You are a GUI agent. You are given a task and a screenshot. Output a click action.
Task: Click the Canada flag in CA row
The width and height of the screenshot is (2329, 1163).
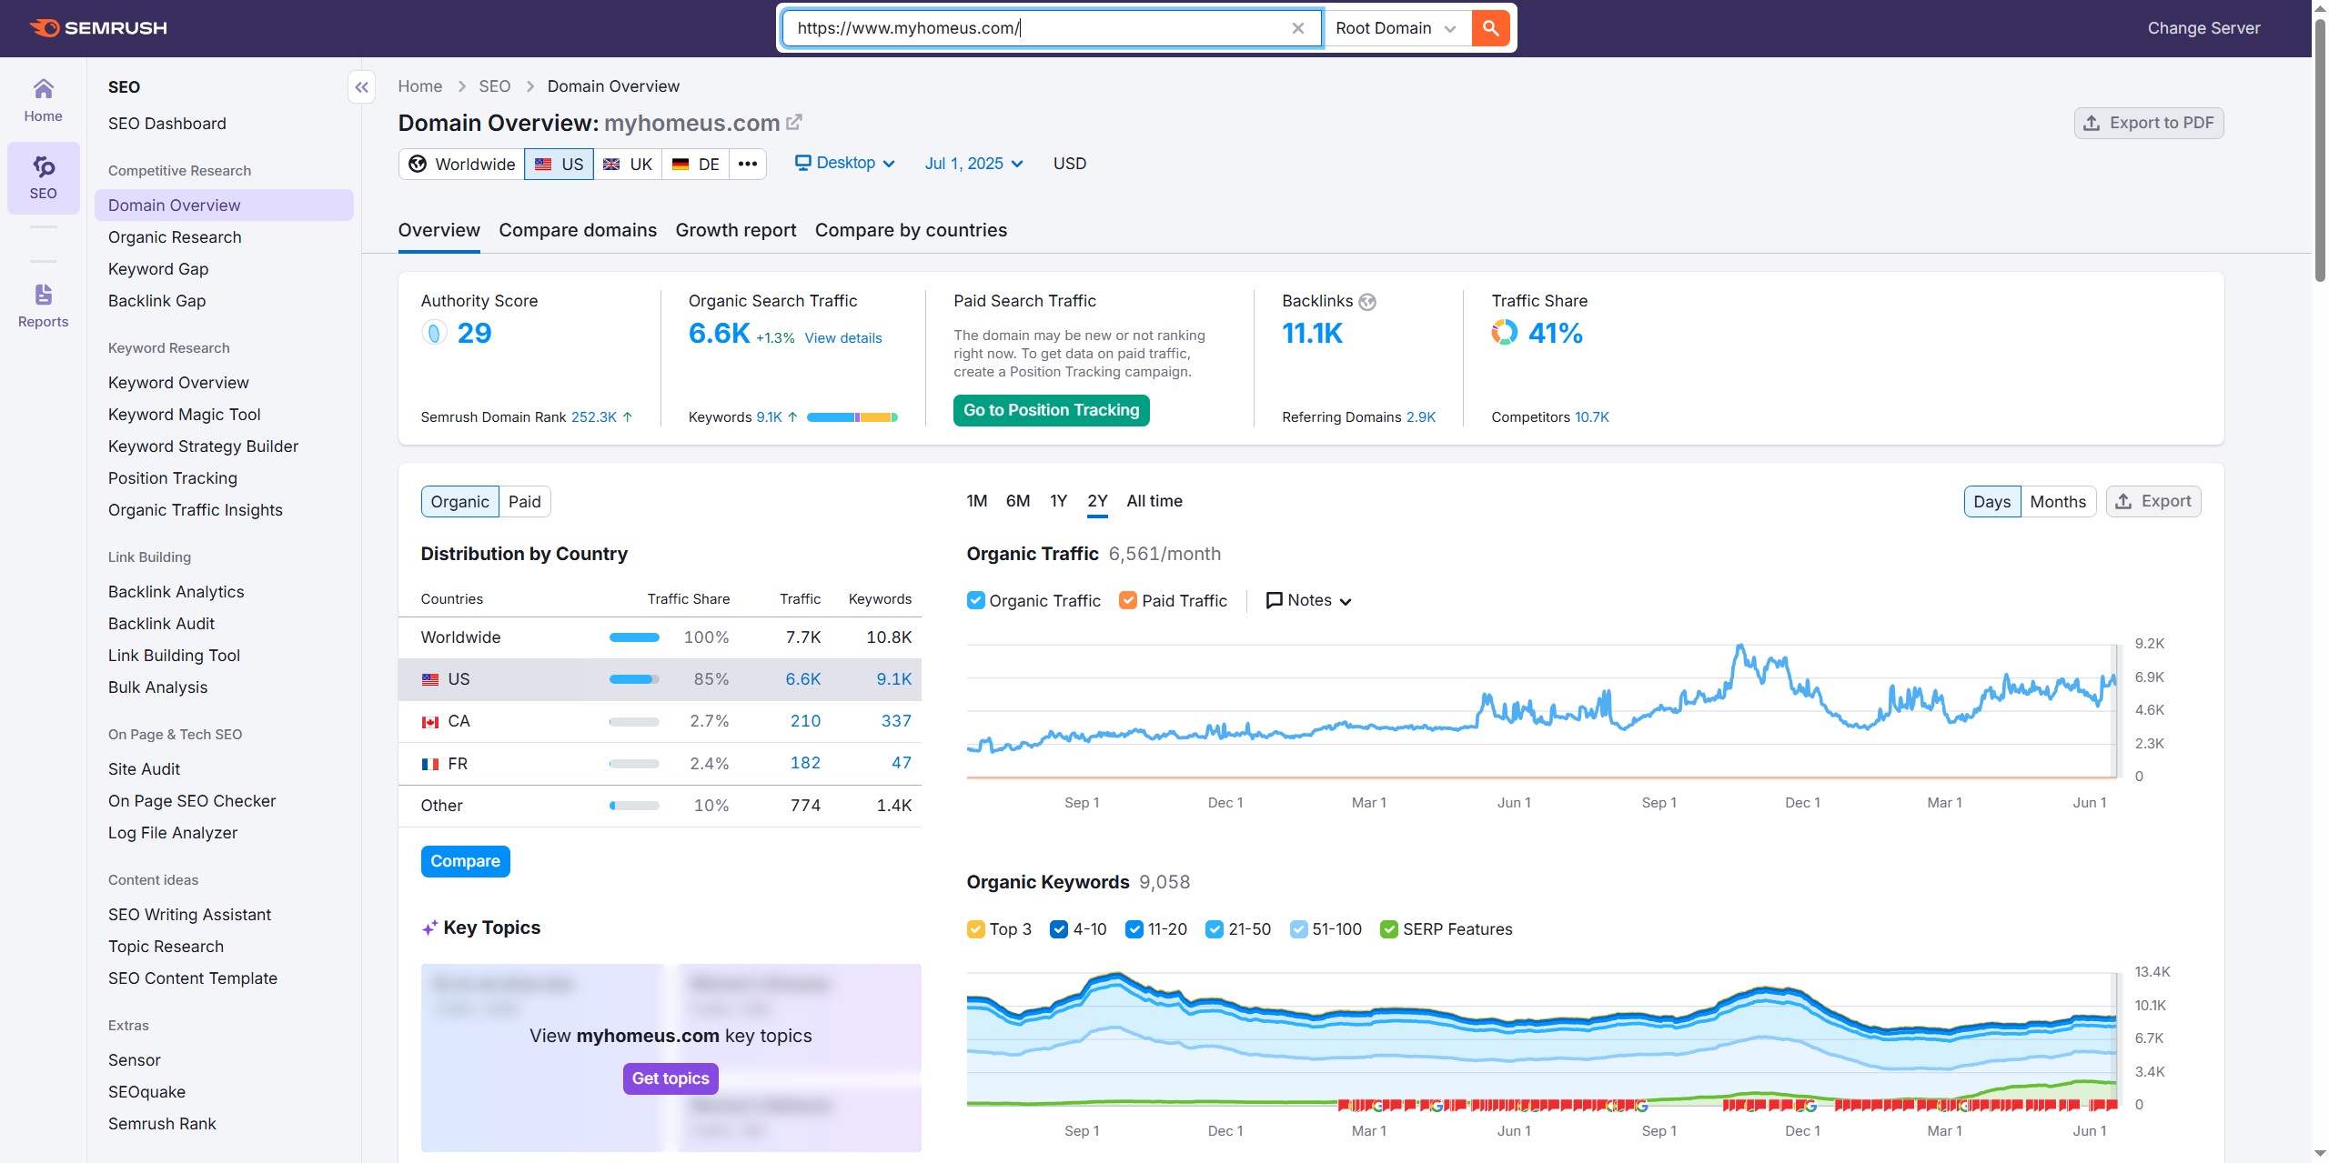pos(430,722)
